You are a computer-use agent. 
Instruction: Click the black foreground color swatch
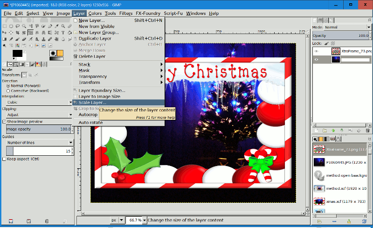pyautogui.click(x=17, y=54)
